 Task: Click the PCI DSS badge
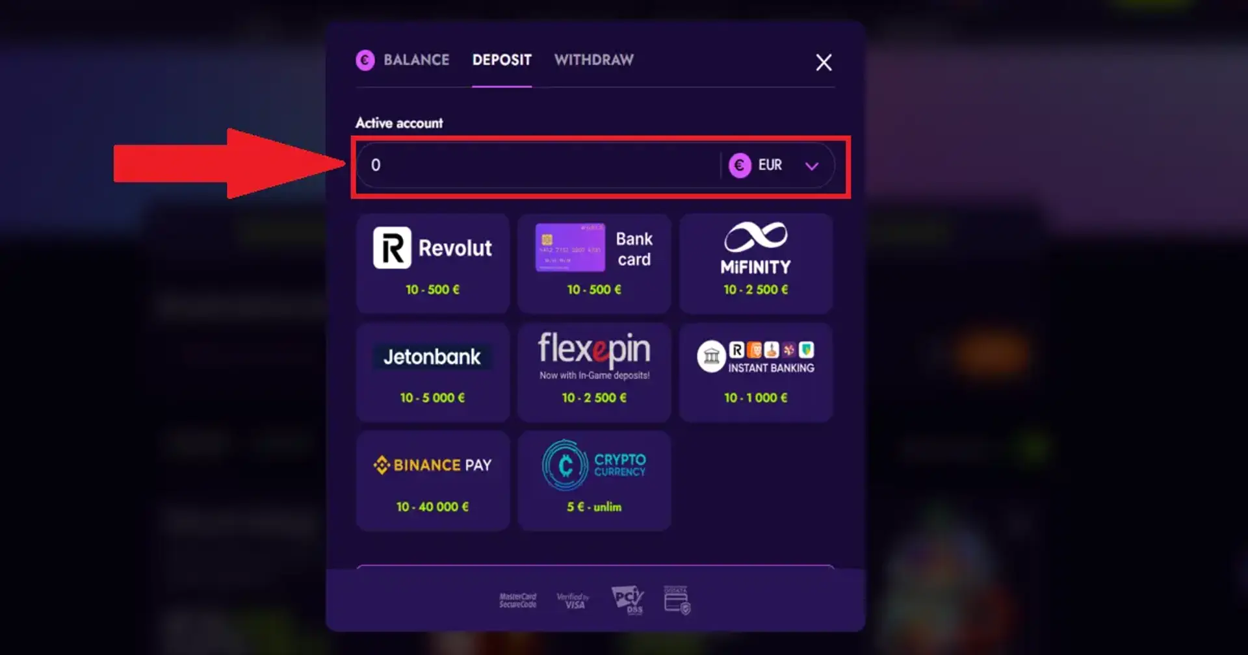click(628, 600)
